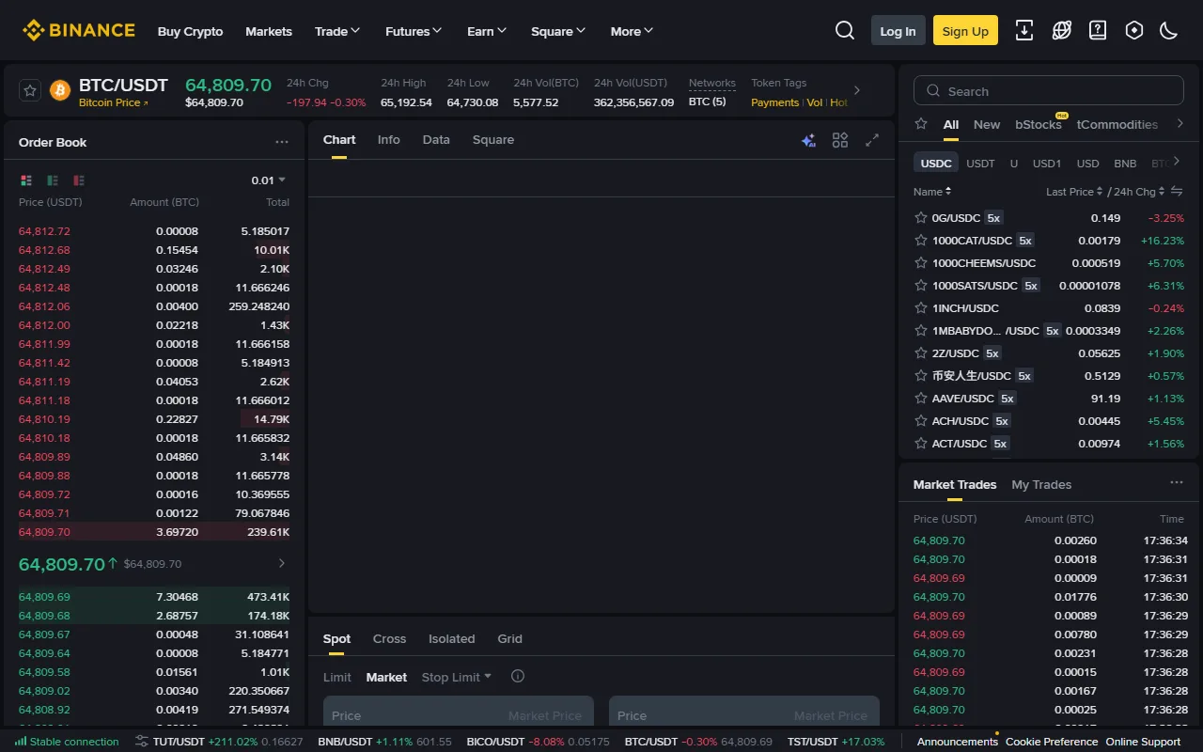Click the Stable connection signal icon
The width and height of the screenshot is (1203, 752).
point(21,741)
